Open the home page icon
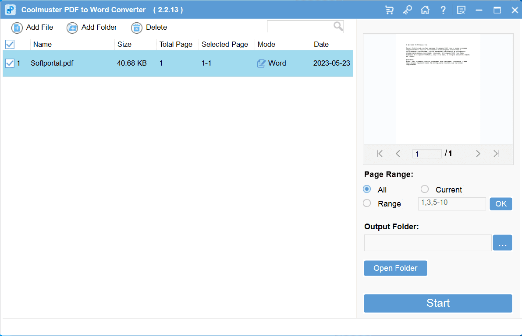The height and width of the screenshot is (336, 522). tap(425, 10)
